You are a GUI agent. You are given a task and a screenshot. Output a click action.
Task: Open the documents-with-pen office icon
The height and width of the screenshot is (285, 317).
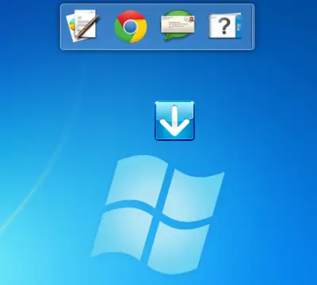[x=82, y=25]
